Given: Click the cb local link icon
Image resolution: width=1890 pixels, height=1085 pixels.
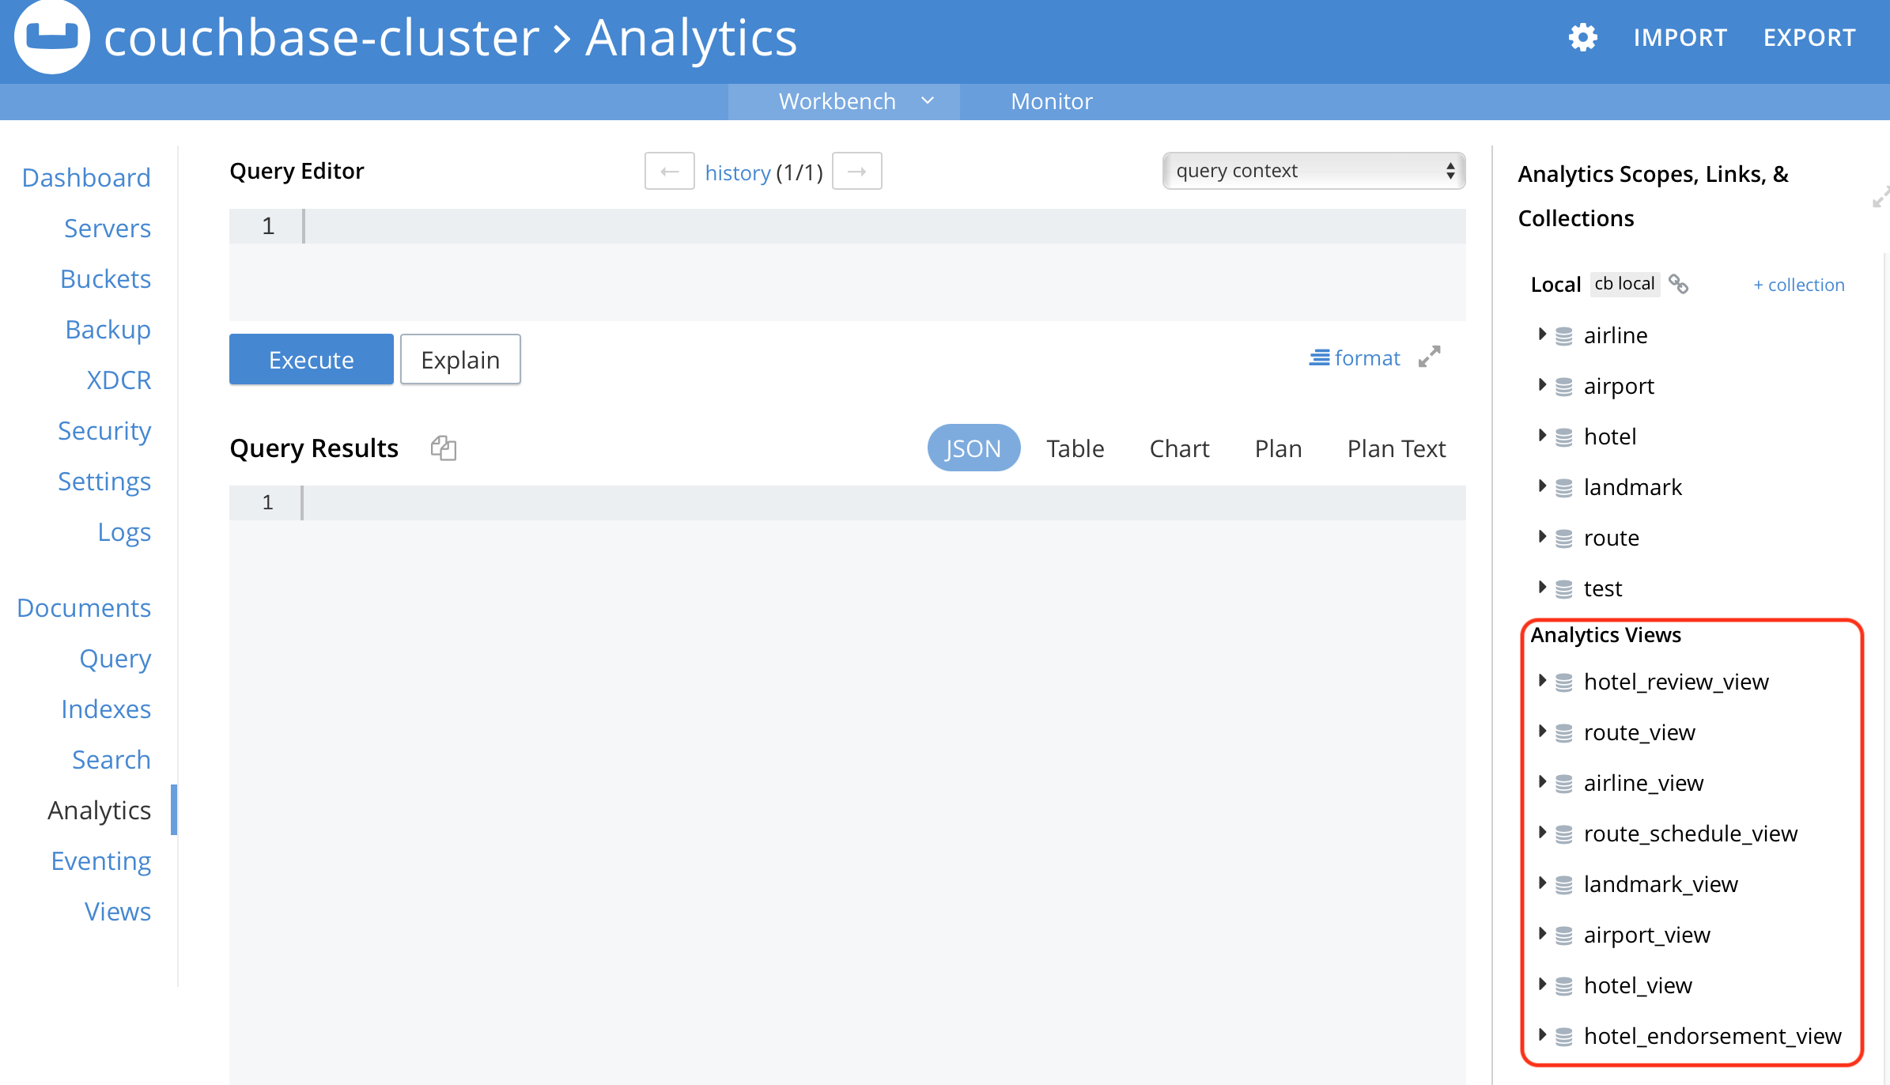Looking at the screenshot, I should click(1682, 284).
